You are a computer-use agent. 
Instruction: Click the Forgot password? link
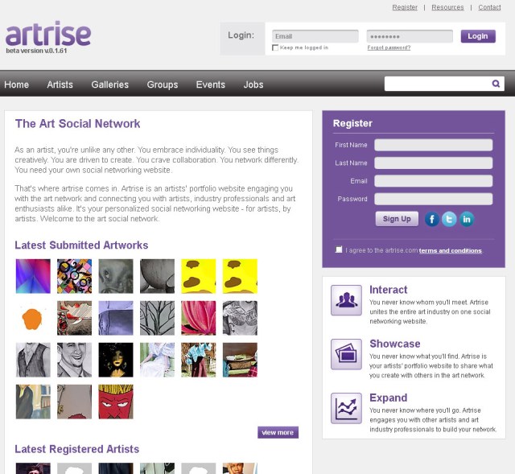[389, 47]
